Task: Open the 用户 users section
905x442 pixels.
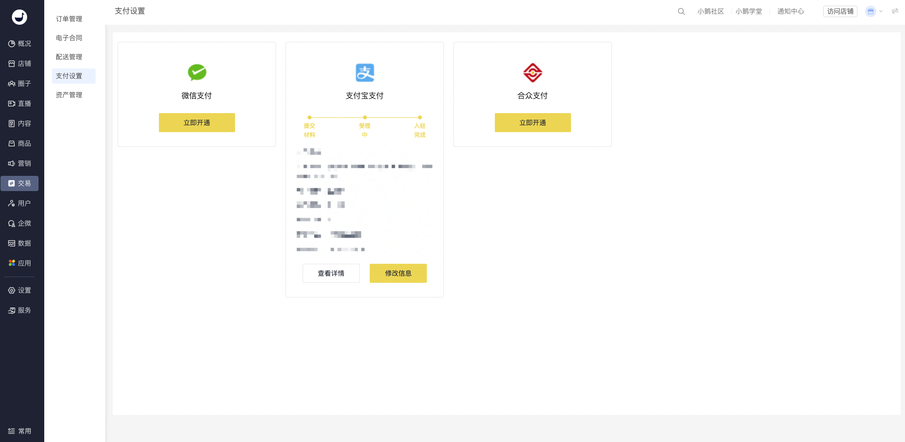Action: (x=20, y=203)
